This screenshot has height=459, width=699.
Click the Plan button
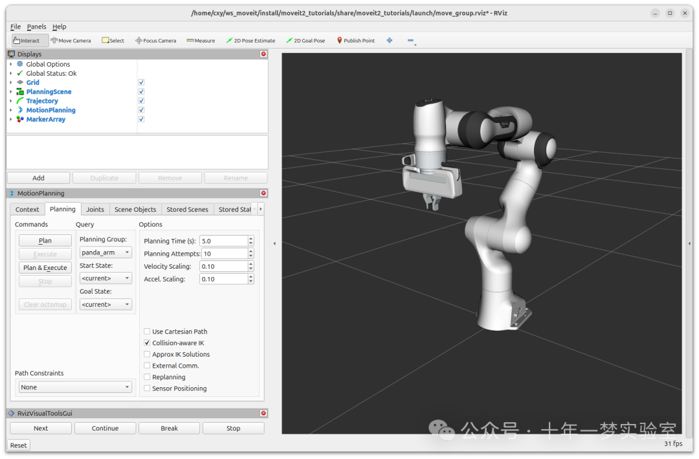click(x=45, y=240)
